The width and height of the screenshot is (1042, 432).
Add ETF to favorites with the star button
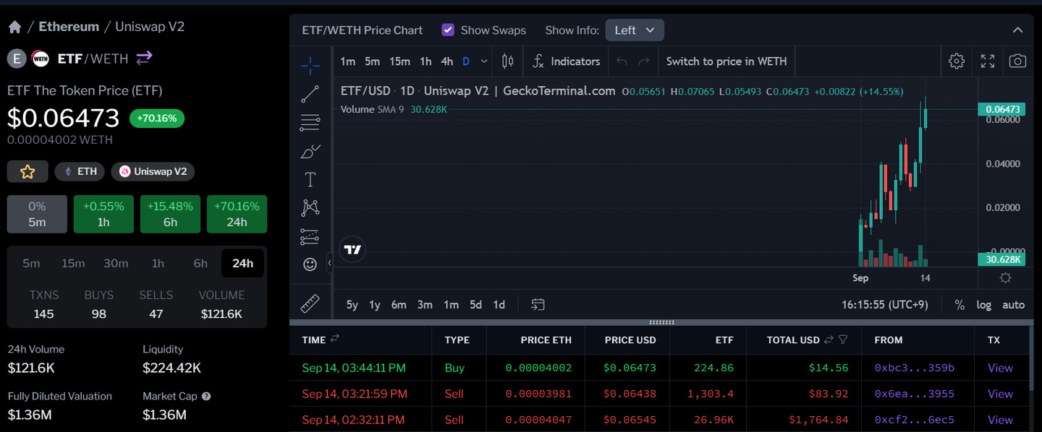27,171
